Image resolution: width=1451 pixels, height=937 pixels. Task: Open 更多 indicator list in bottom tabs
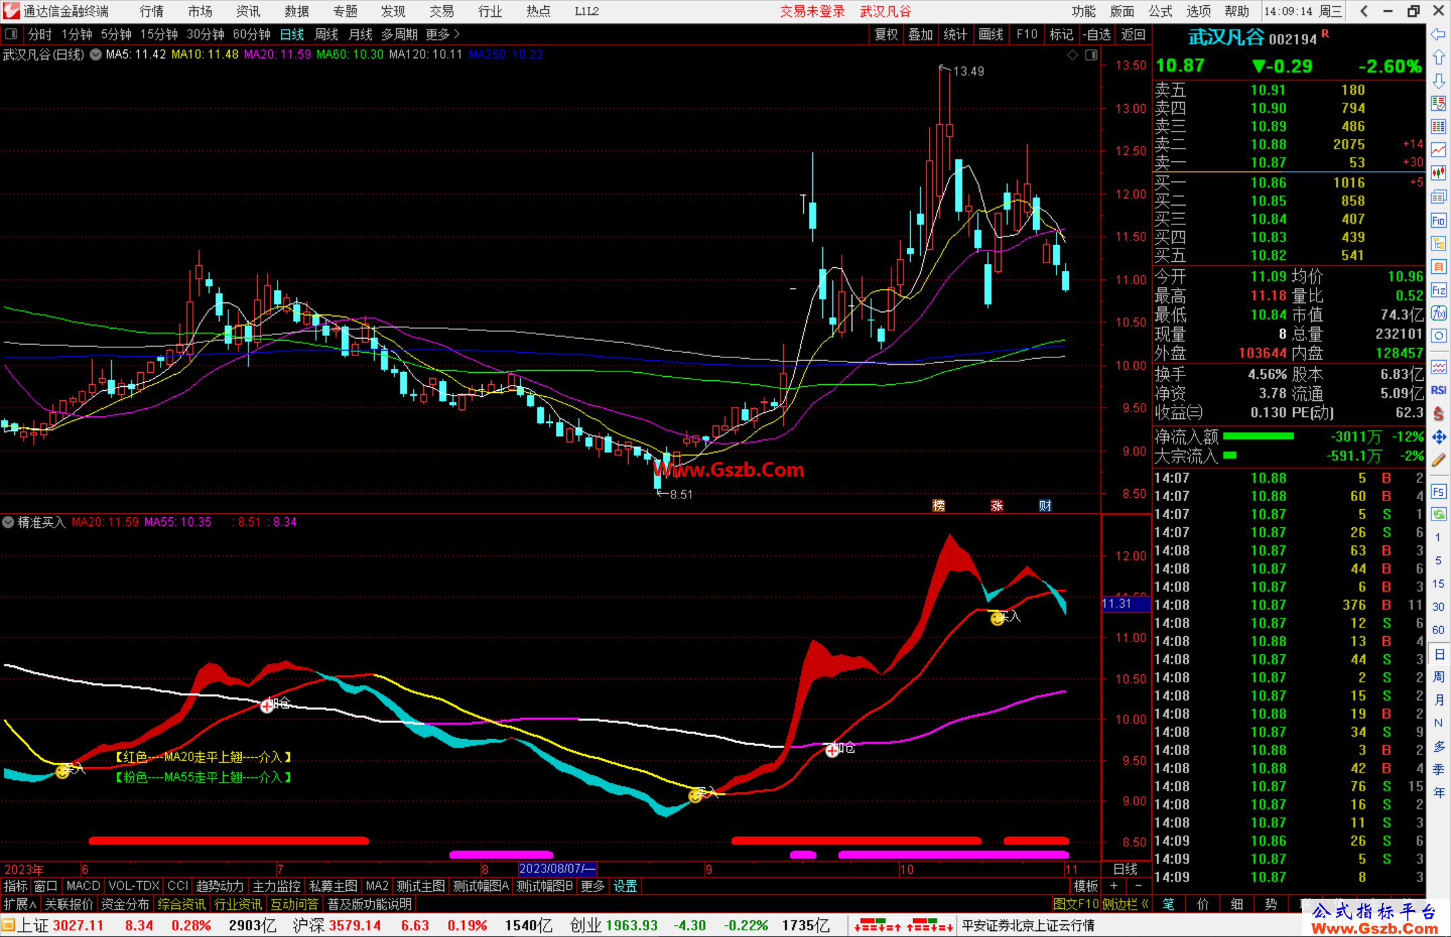[x=592, y=886]
